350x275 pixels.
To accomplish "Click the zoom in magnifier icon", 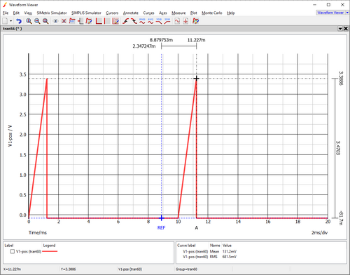I will pos(29,21).
